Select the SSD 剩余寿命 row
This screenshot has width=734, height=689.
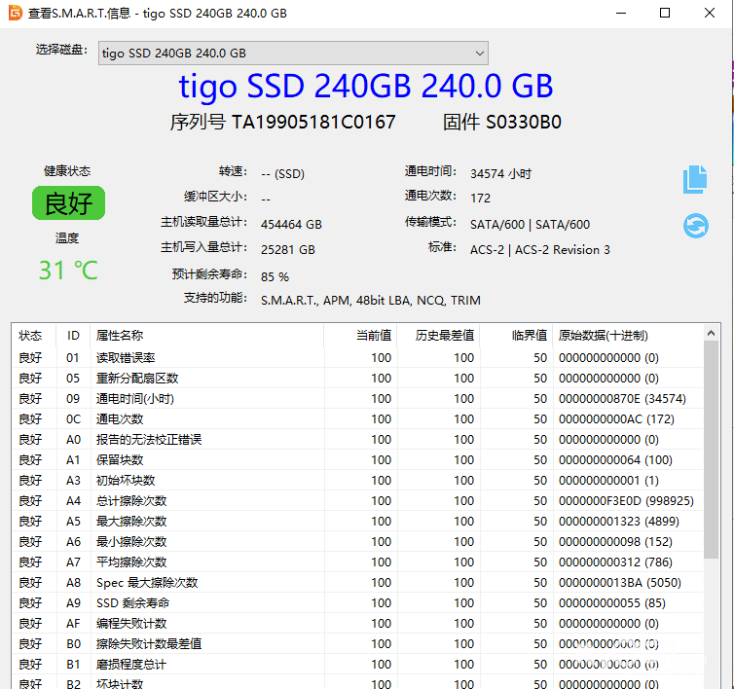(x=132, y=602)
